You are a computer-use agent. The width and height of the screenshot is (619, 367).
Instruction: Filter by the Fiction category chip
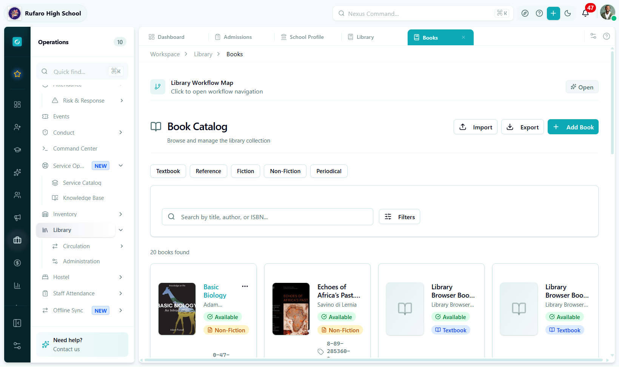tap(245, 171)
